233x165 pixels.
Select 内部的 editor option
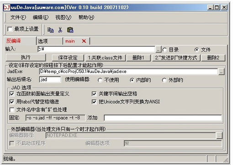point(132,80)
